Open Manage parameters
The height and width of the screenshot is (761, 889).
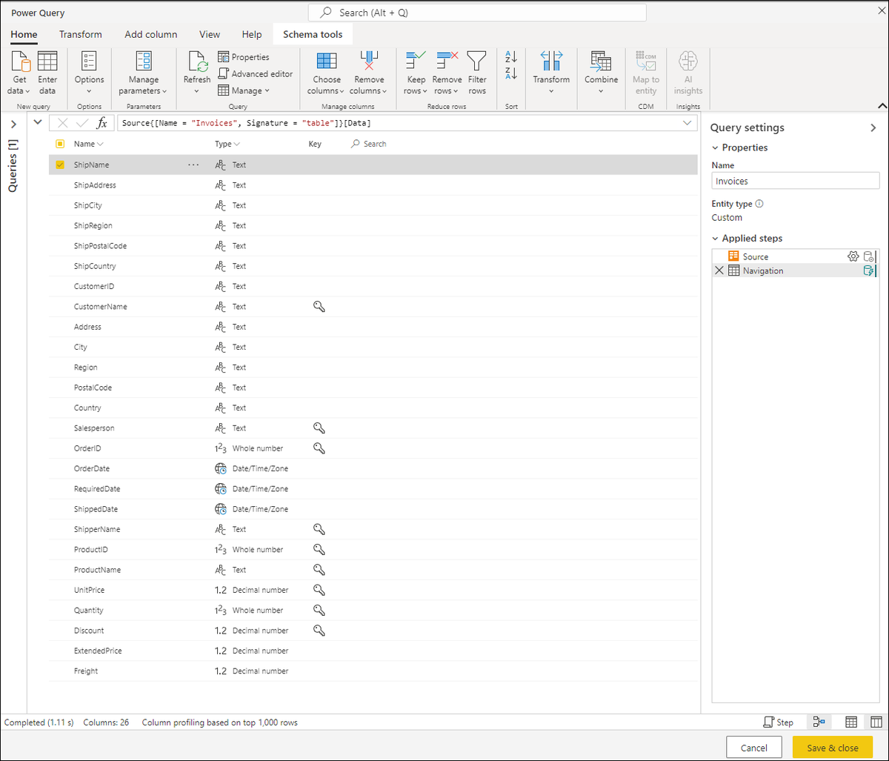tap(144, 73)
